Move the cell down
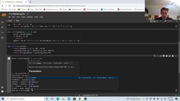This screenshot has height=101, width=180. [157, 56]
